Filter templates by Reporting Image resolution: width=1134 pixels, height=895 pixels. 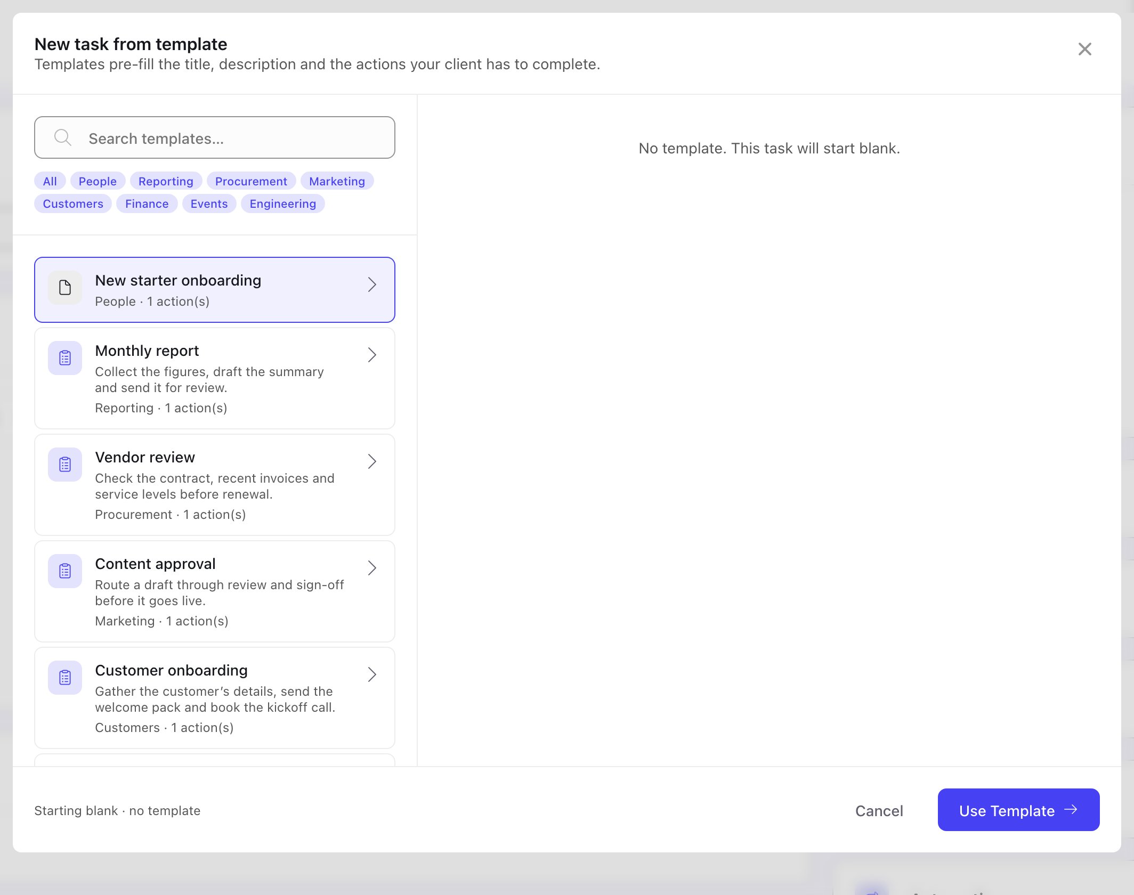166,181
